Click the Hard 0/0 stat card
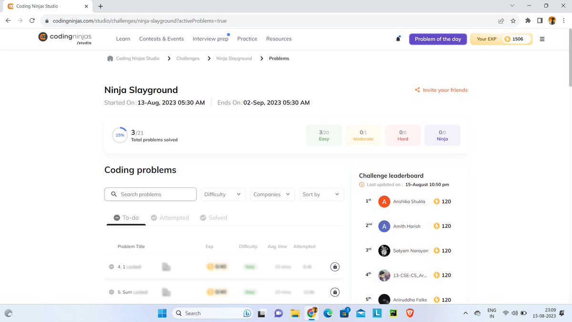The height and width of the screenshot is (322, 572). coord(403,135)
